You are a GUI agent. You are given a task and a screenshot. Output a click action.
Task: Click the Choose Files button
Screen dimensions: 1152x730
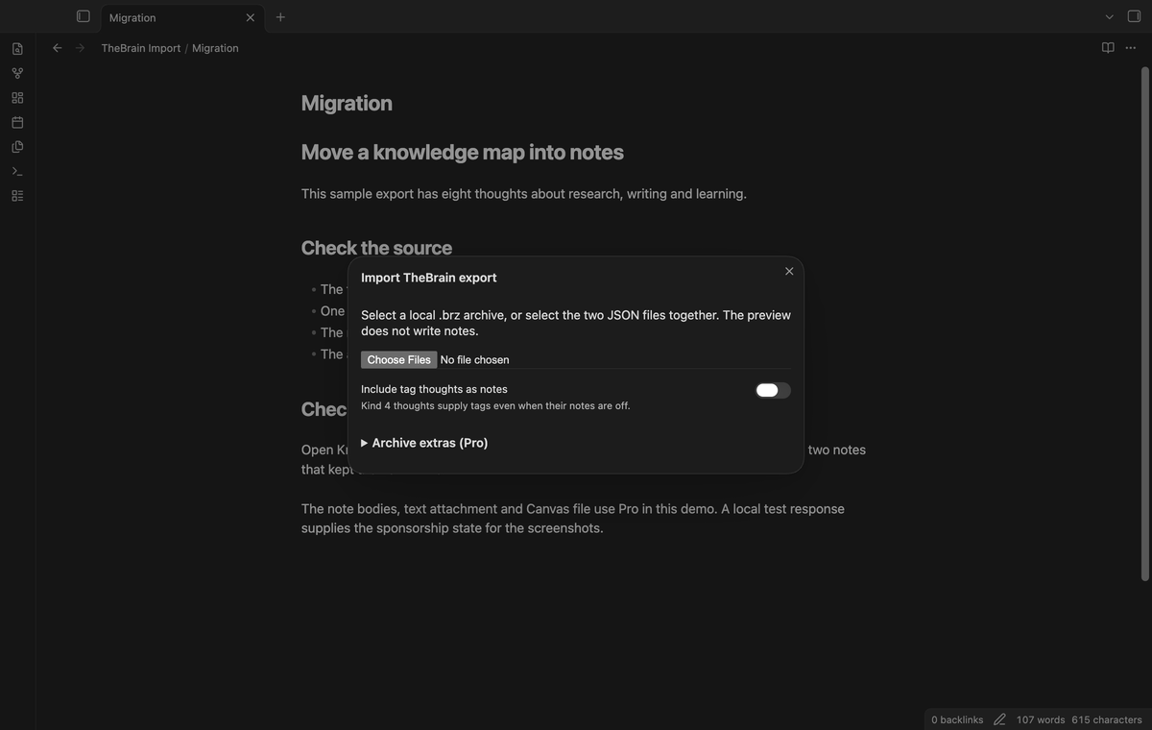tap(399, 359)
